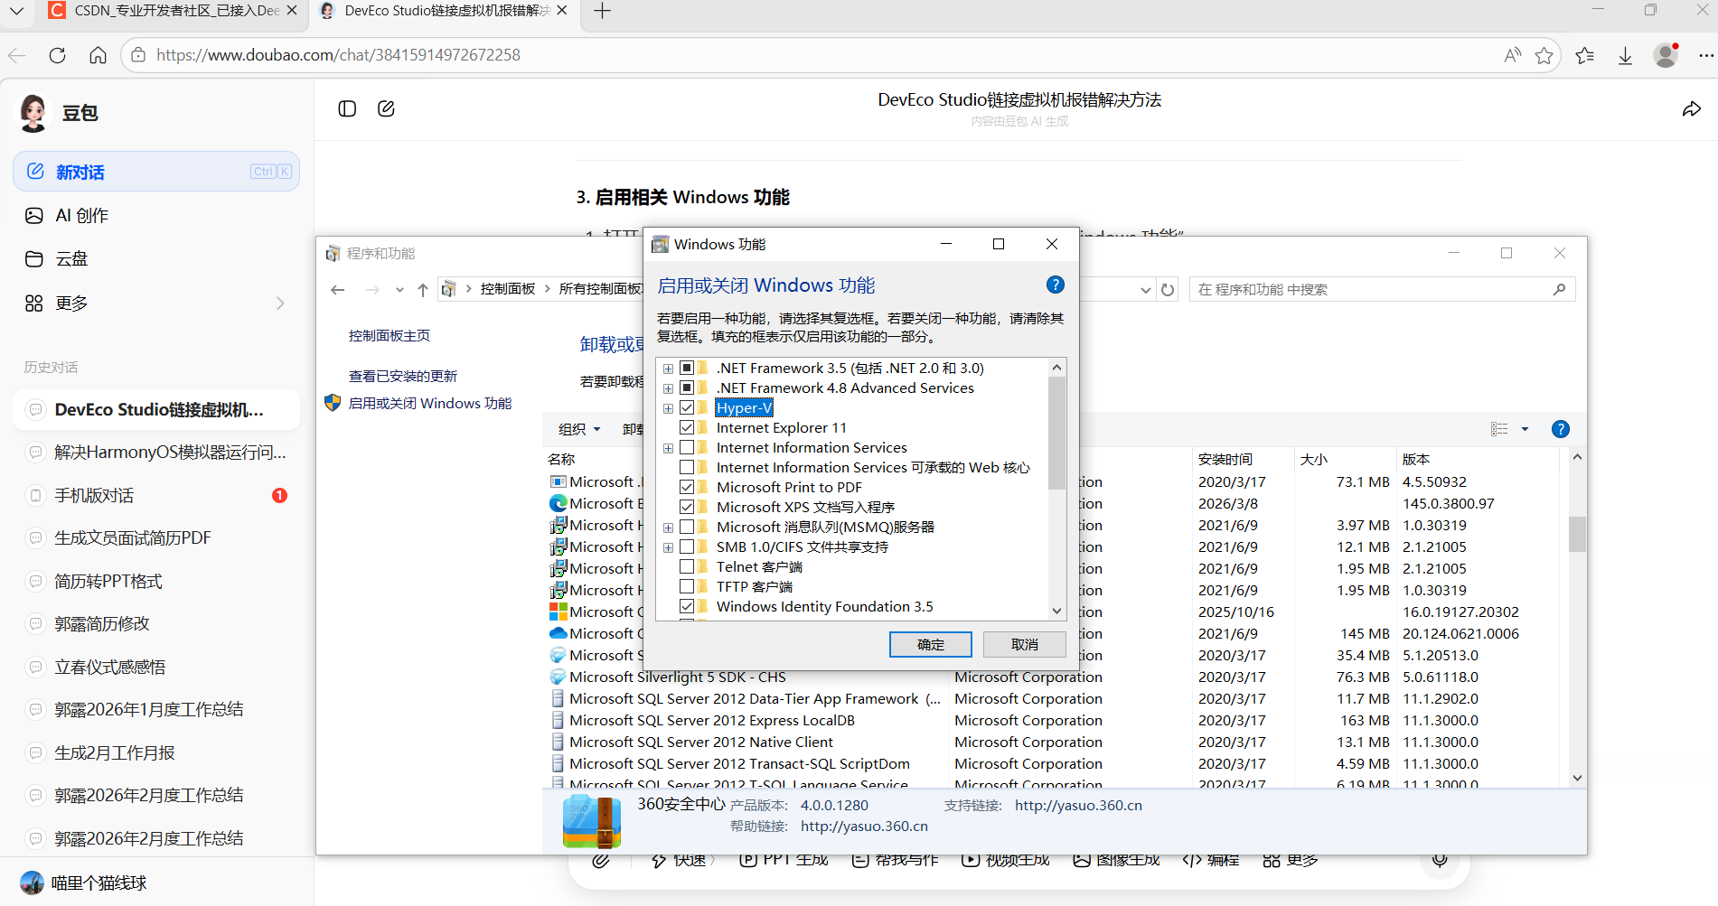Enable the TFTP client checkbox

(687, 586)
